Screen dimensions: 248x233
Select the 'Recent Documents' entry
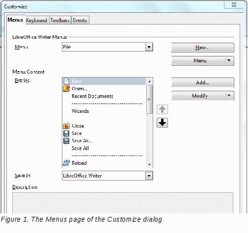click(92, 96)
